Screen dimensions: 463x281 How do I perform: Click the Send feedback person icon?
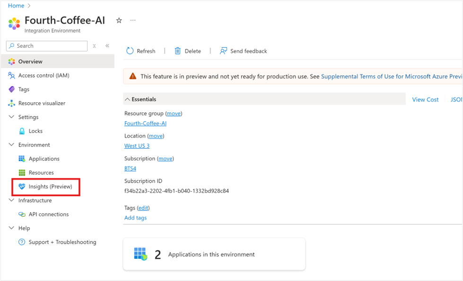coord(223,51)
